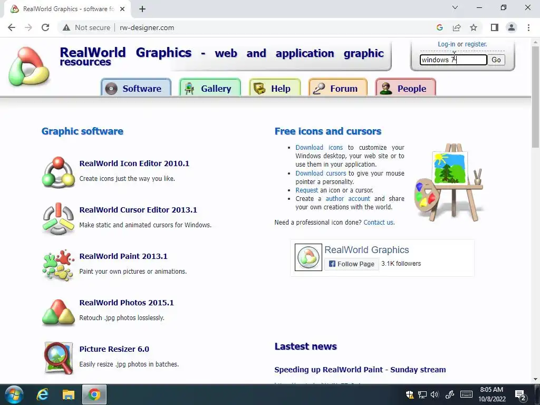This screenshot has width=540, height=405.
Task: Open the Chrome three-dot menu
Action: click(x=528, y=27)
